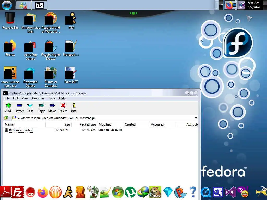Click the blue diamond Bejeweled dock icon
The image size is (267, 200).
(168, 192)
